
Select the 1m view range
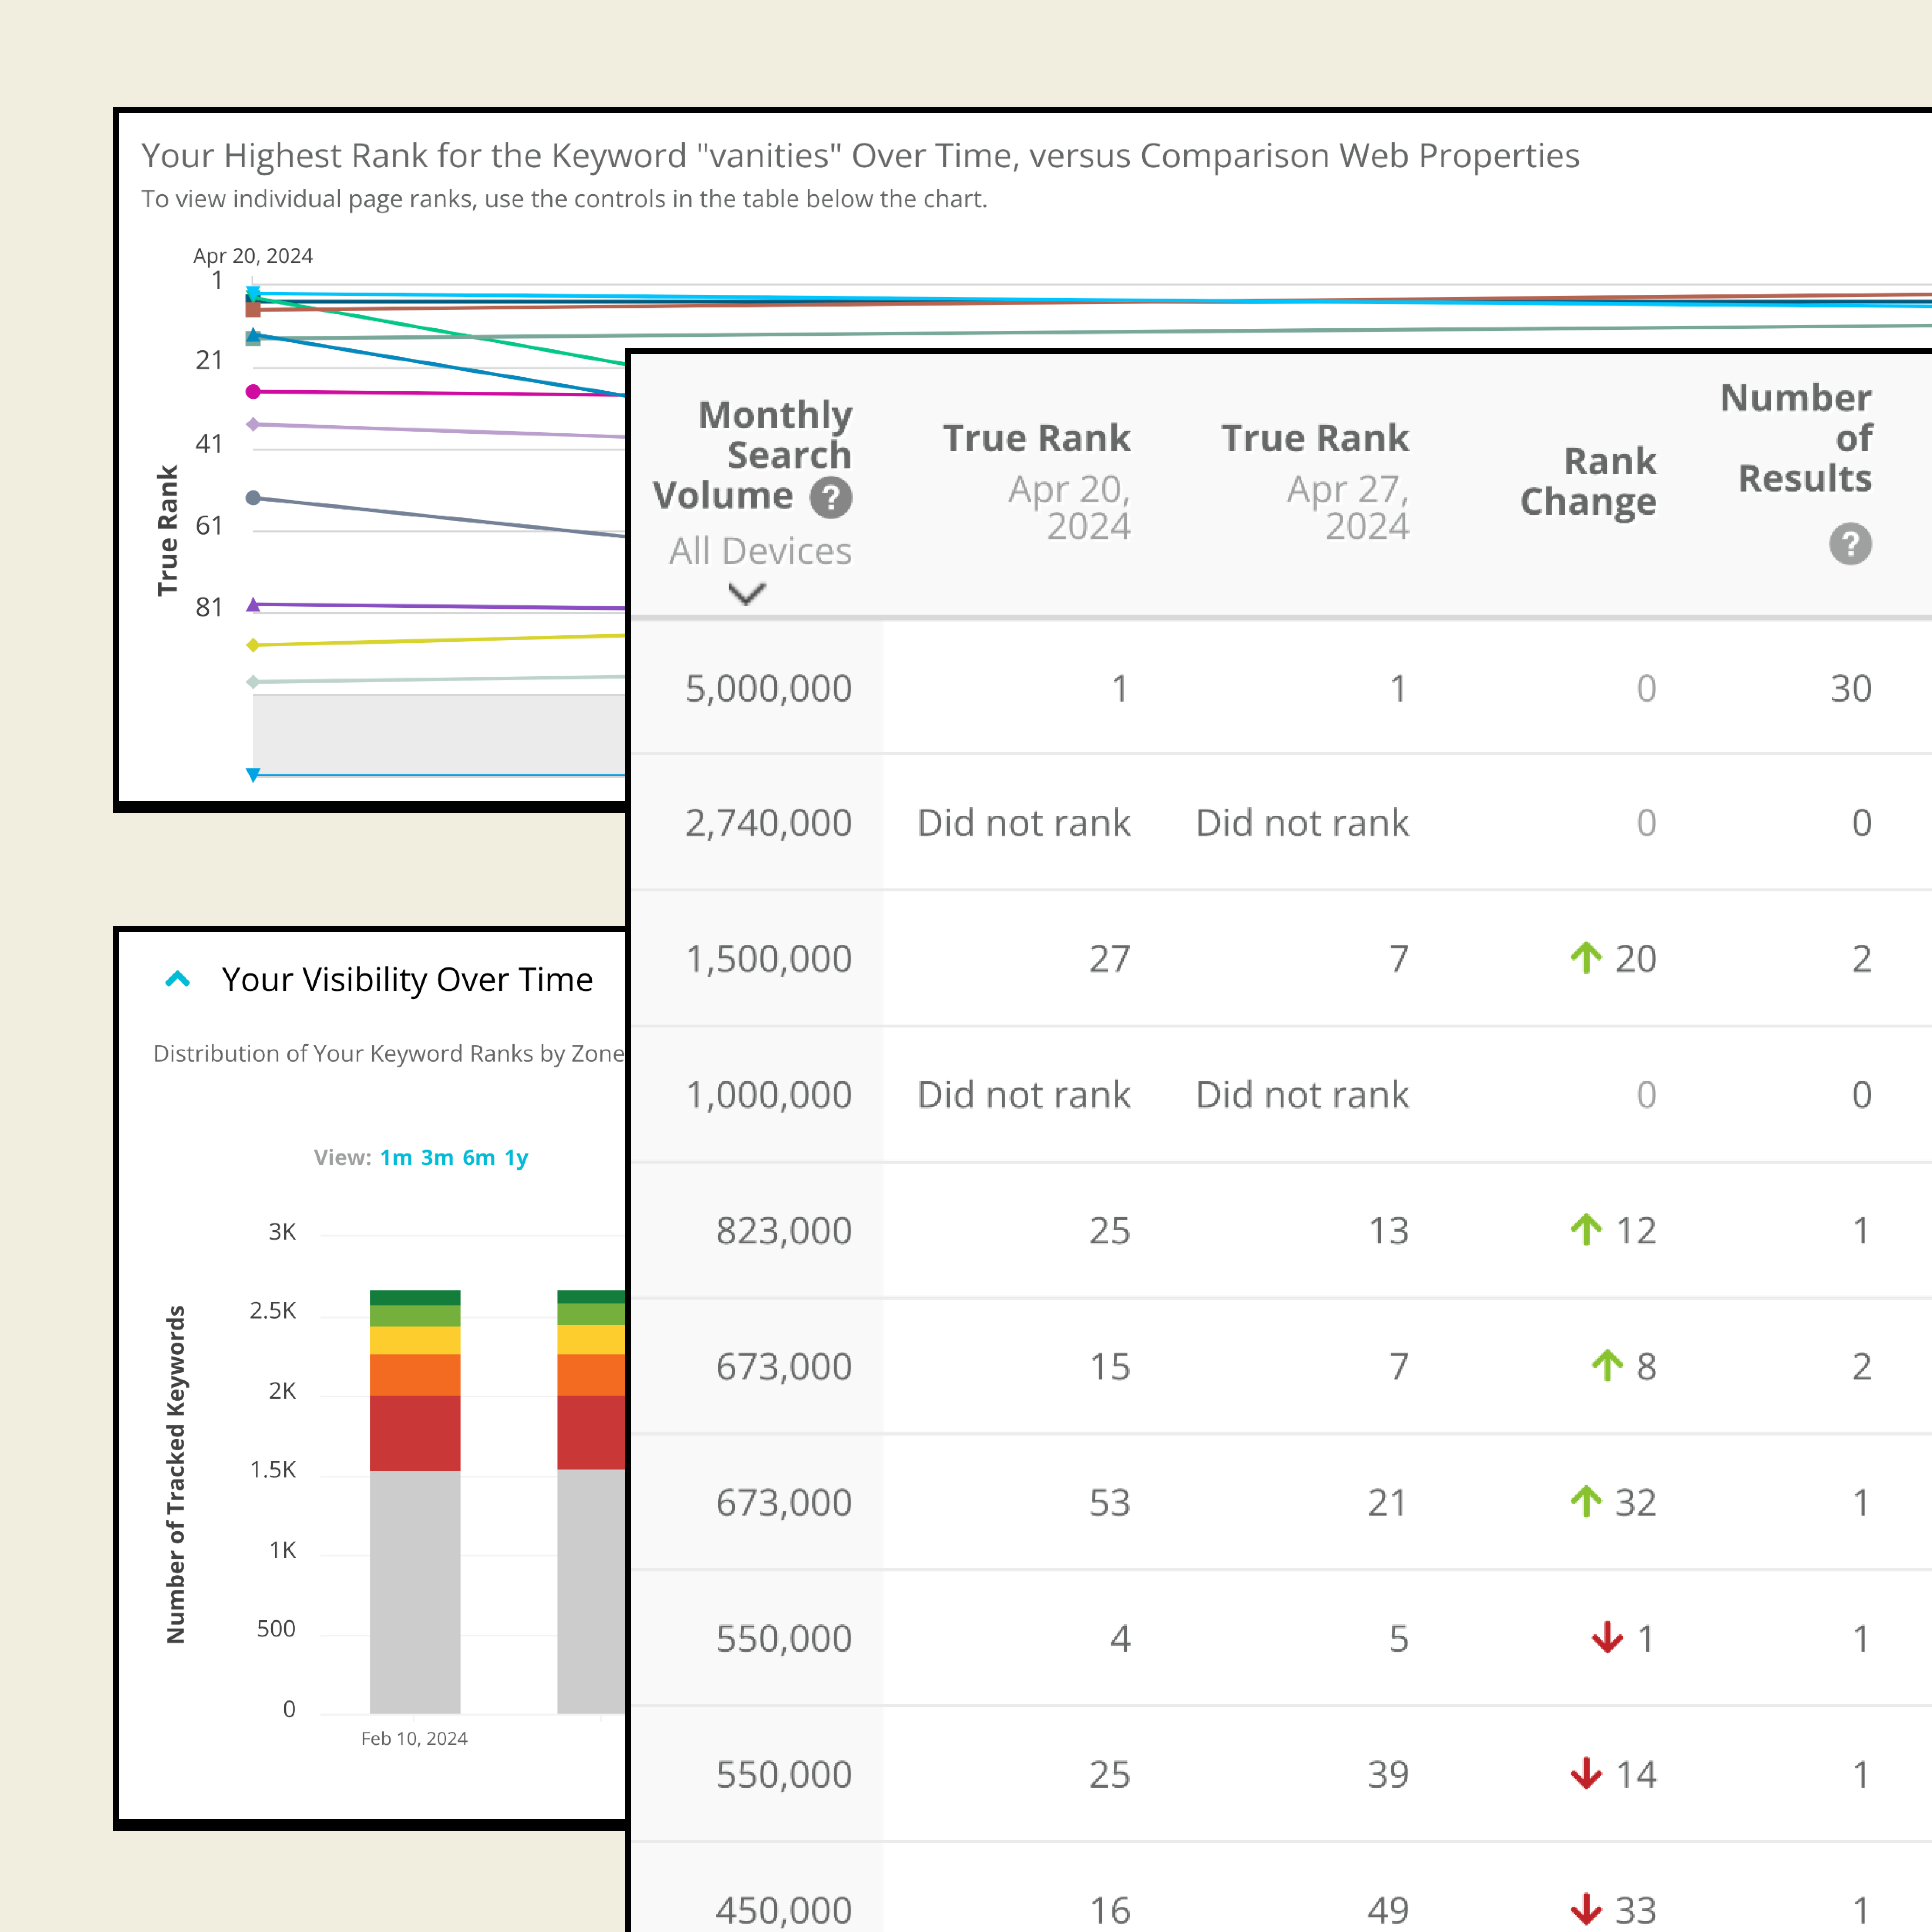click(x=396, y=1157)
